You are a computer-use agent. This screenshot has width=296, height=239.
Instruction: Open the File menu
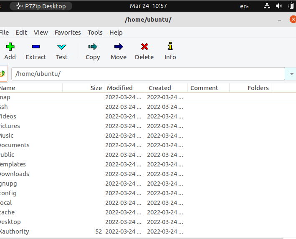point(4,33)
